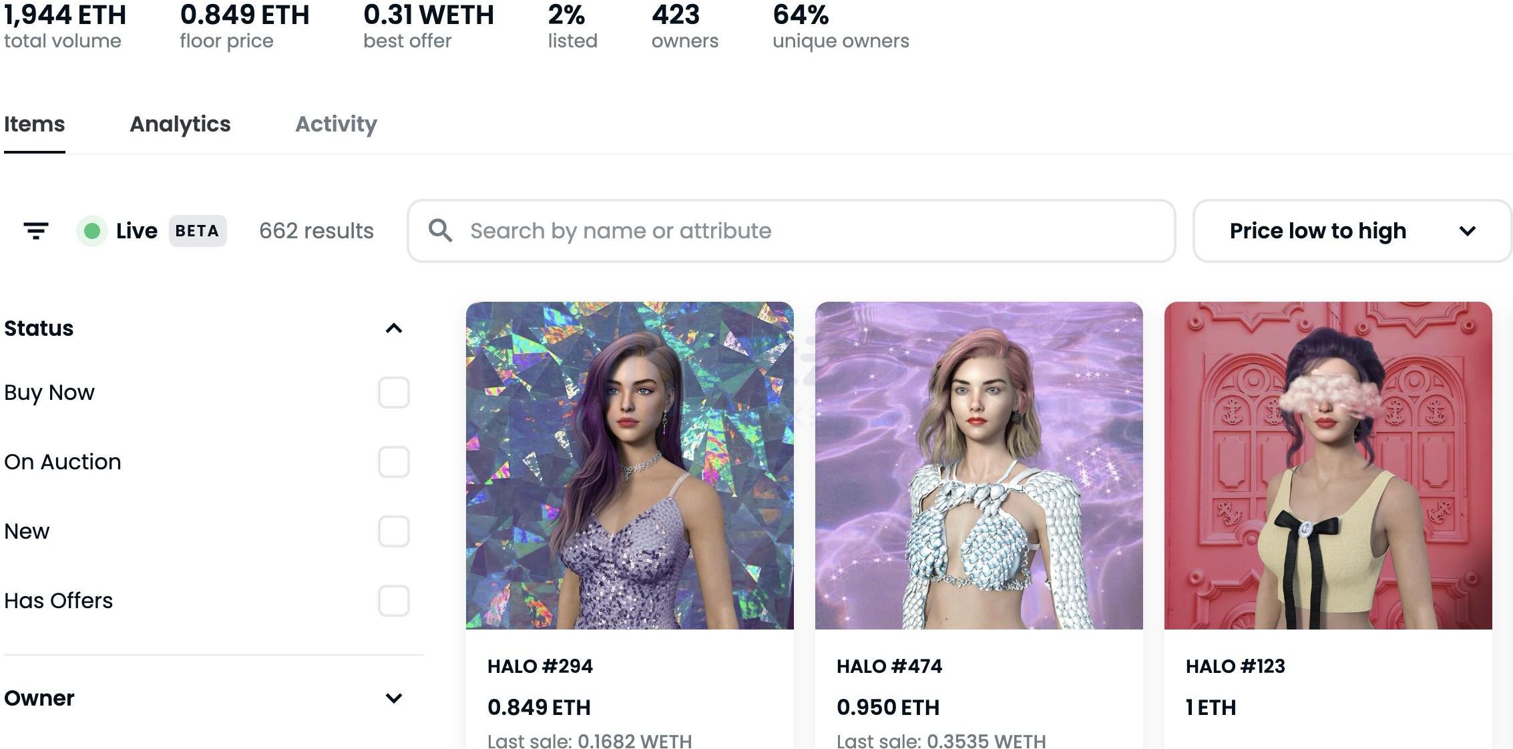Click the filter lines icon

[36, 231]
